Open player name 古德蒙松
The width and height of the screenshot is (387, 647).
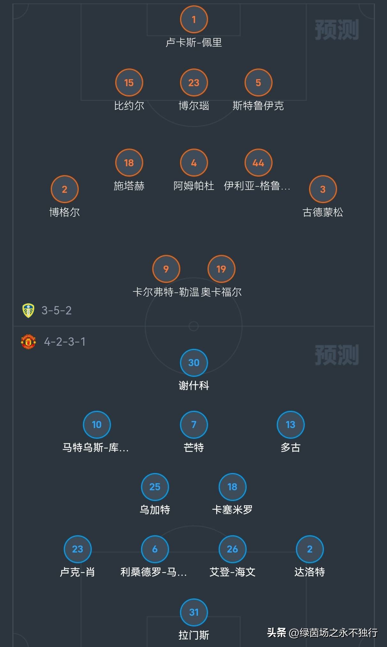pos(323,212)
